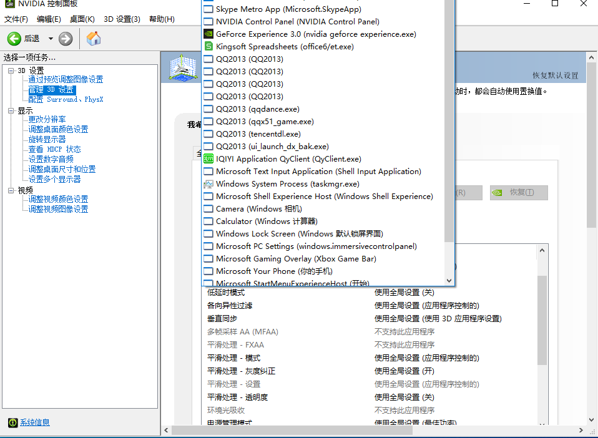The height and width of the screenshot is (438, 598).
Task: Collapse the 视频 tree section
Action: (x=11, y=190)
